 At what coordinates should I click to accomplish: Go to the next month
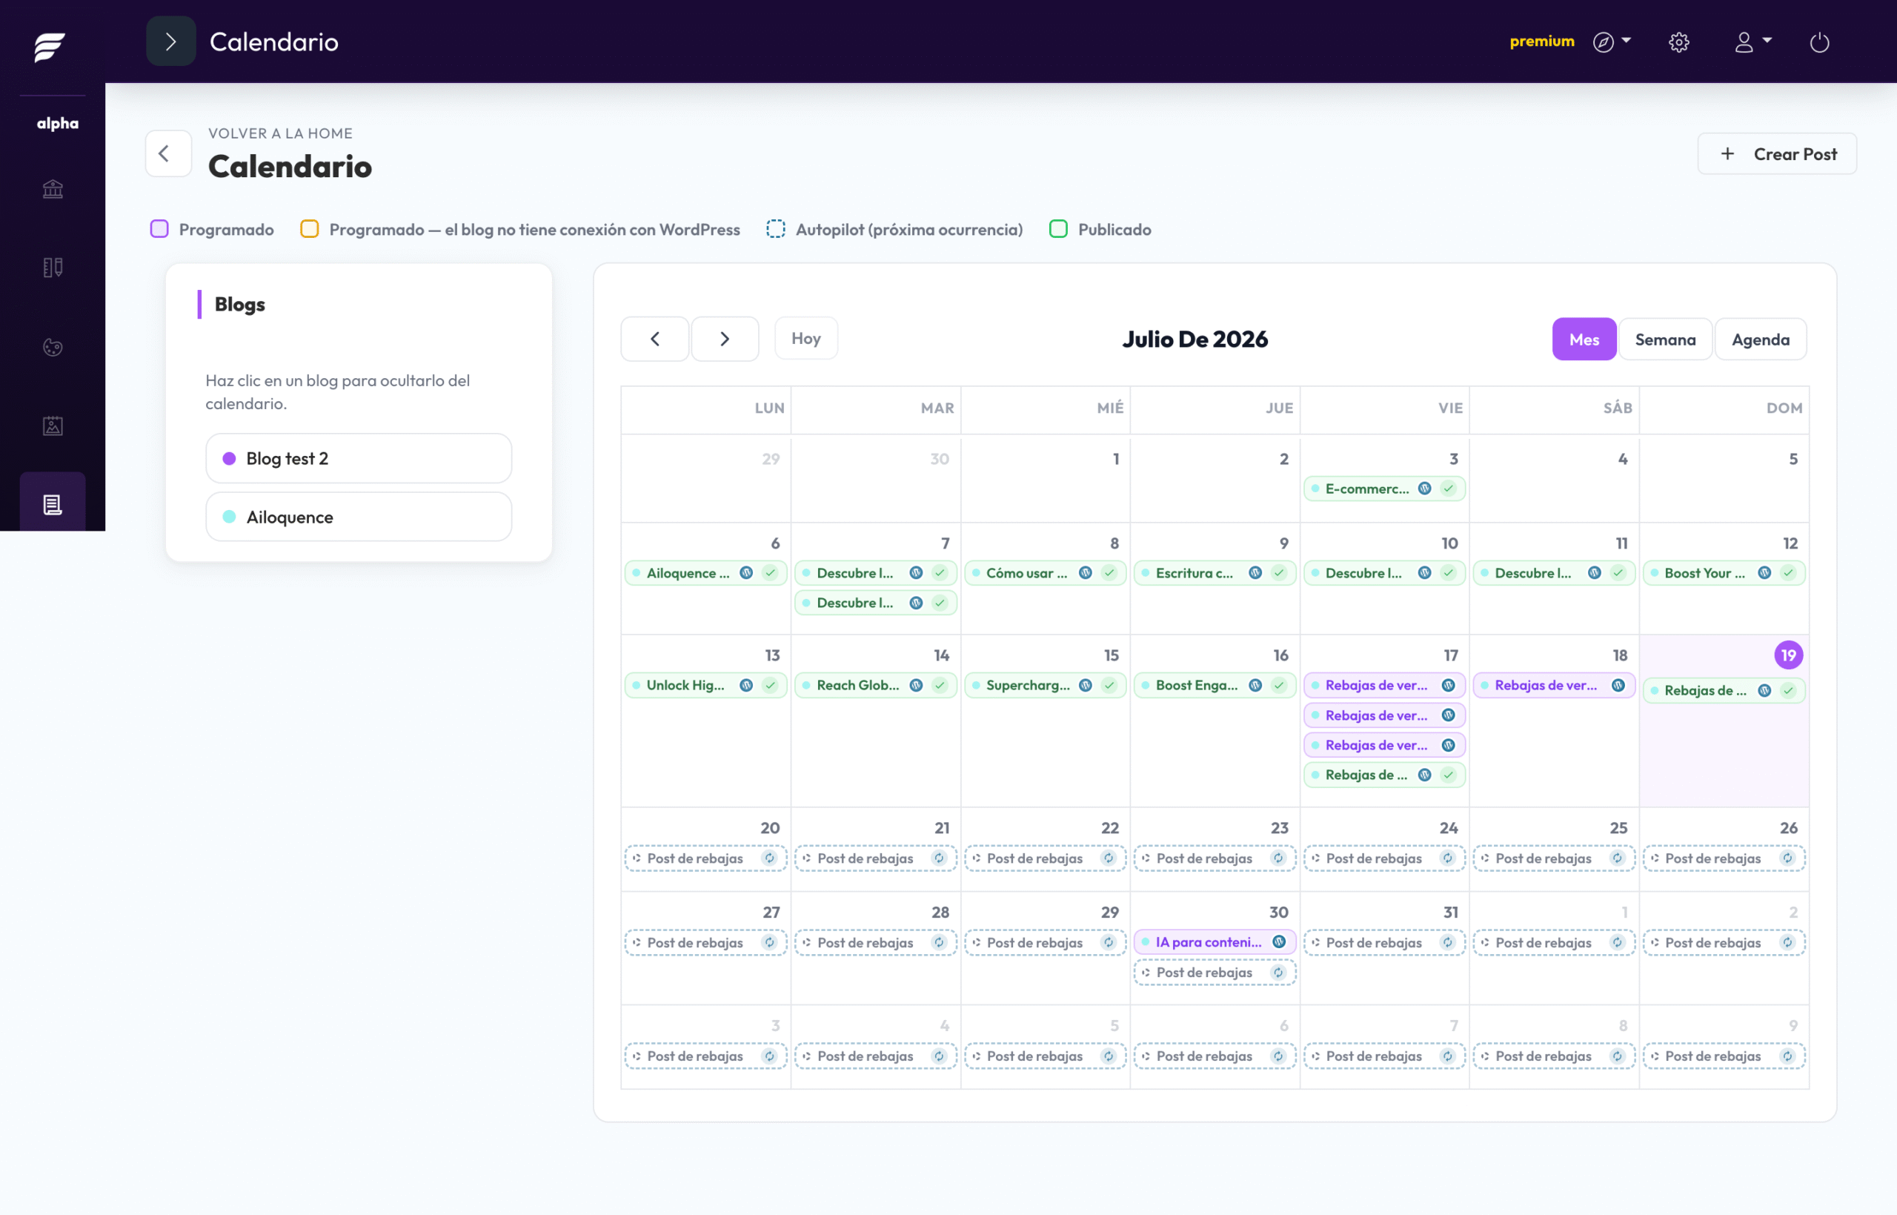click(x=725, y=340)
